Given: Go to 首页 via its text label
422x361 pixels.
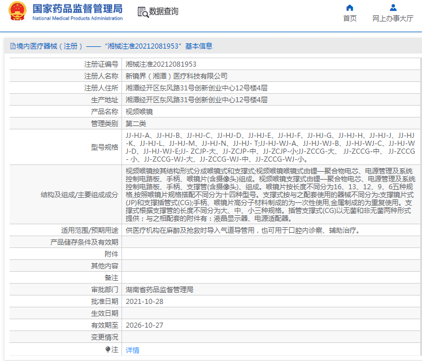Looking at the screenshot, I should click(350, 19).
